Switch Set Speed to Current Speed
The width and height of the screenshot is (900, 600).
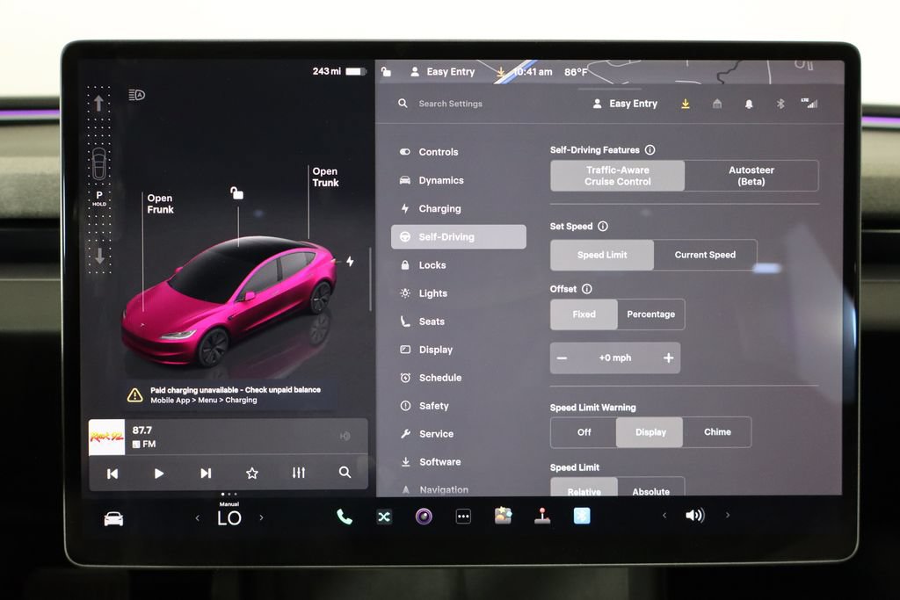pyautogui.click(x=705, y=255)
